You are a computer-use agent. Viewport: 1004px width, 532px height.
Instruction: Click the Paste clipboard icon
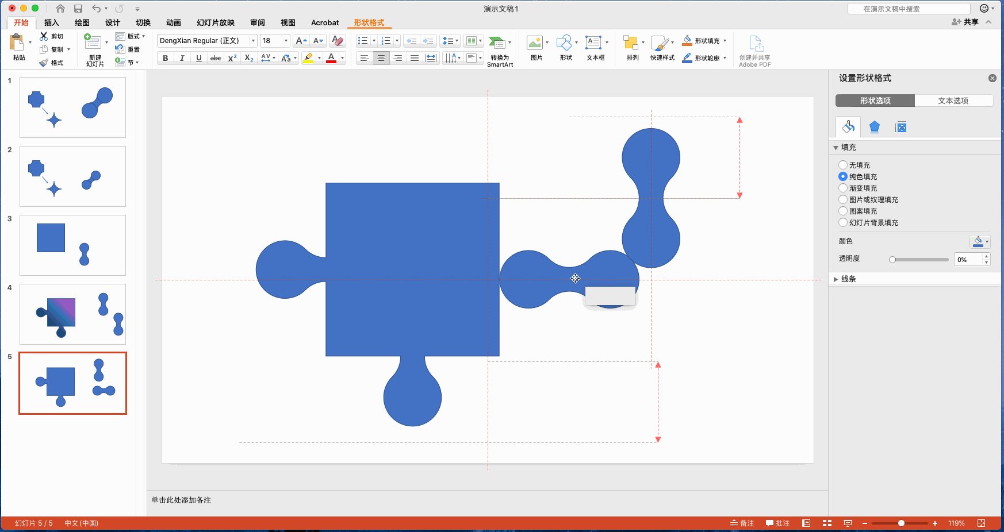click(17, 43)
